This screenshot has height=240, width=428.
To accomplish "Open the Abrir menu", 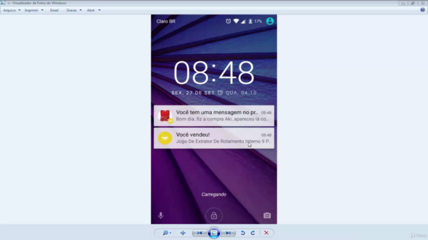I will pos(91,10).
